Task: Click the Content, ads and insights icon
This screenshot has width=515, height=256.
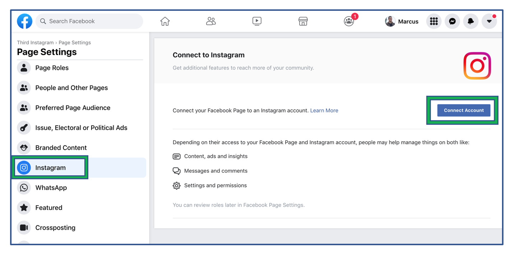Action: coord(176,156)
